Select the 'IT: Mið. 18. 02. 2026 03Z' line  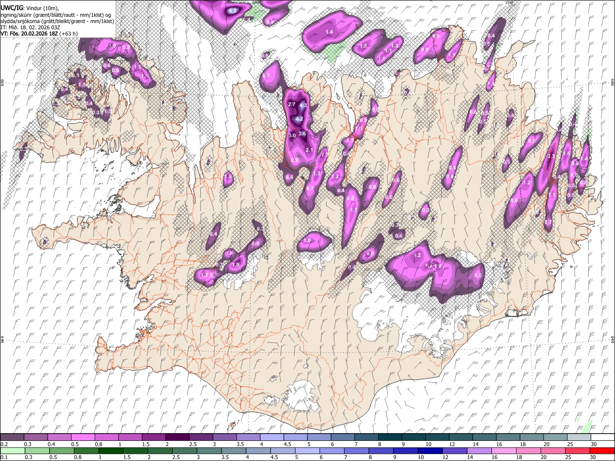[x=30, y=27]
